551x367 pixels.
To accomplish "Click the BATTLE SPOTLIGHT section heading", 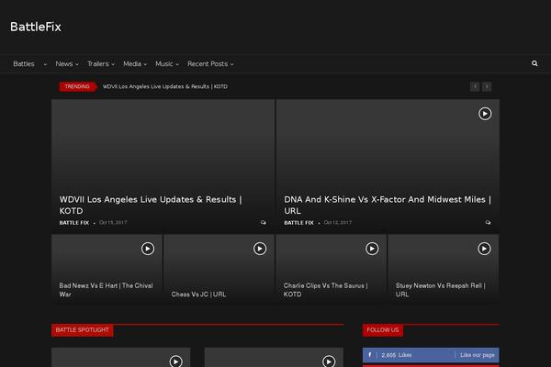I will coord(83,330).
